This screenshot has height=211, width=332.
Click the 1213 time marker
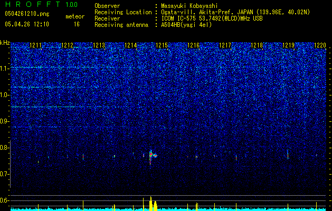99,45
